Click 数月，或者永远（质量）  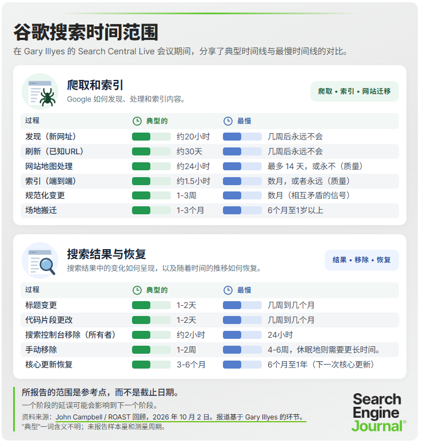(309, 181)
